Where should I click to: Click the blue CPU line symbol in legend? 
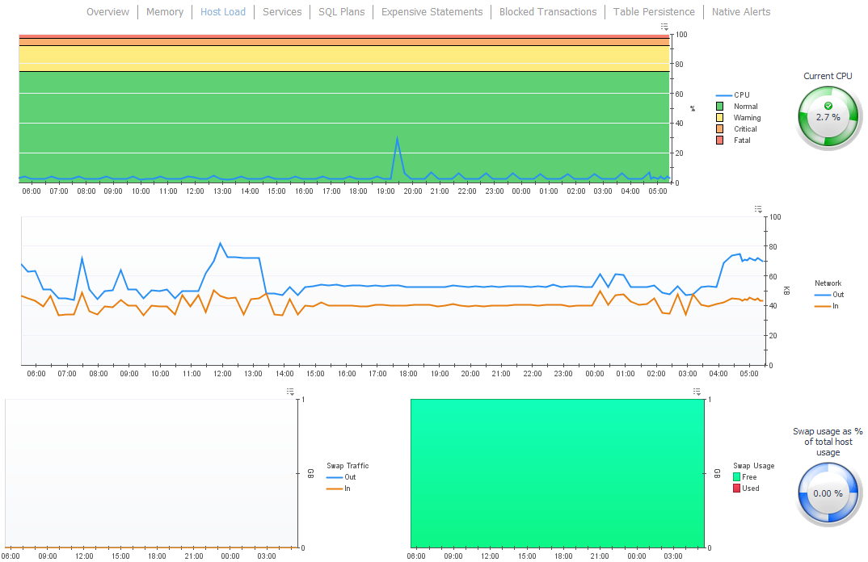point(725,94)
